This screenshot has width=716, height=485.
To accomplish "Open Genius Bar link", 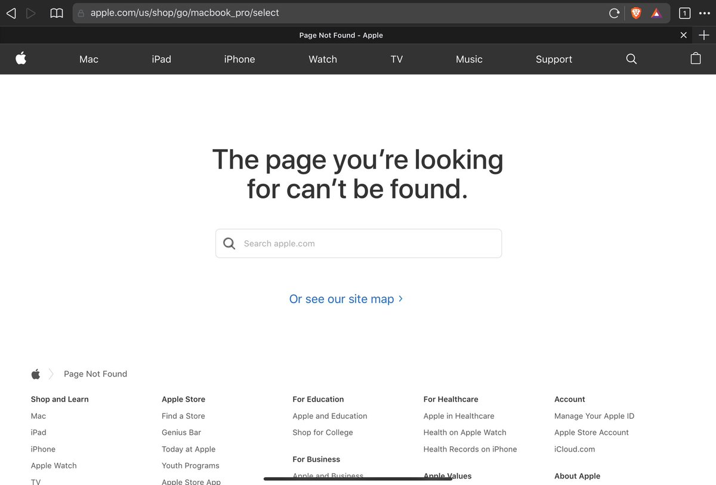I will pos(181,433).
